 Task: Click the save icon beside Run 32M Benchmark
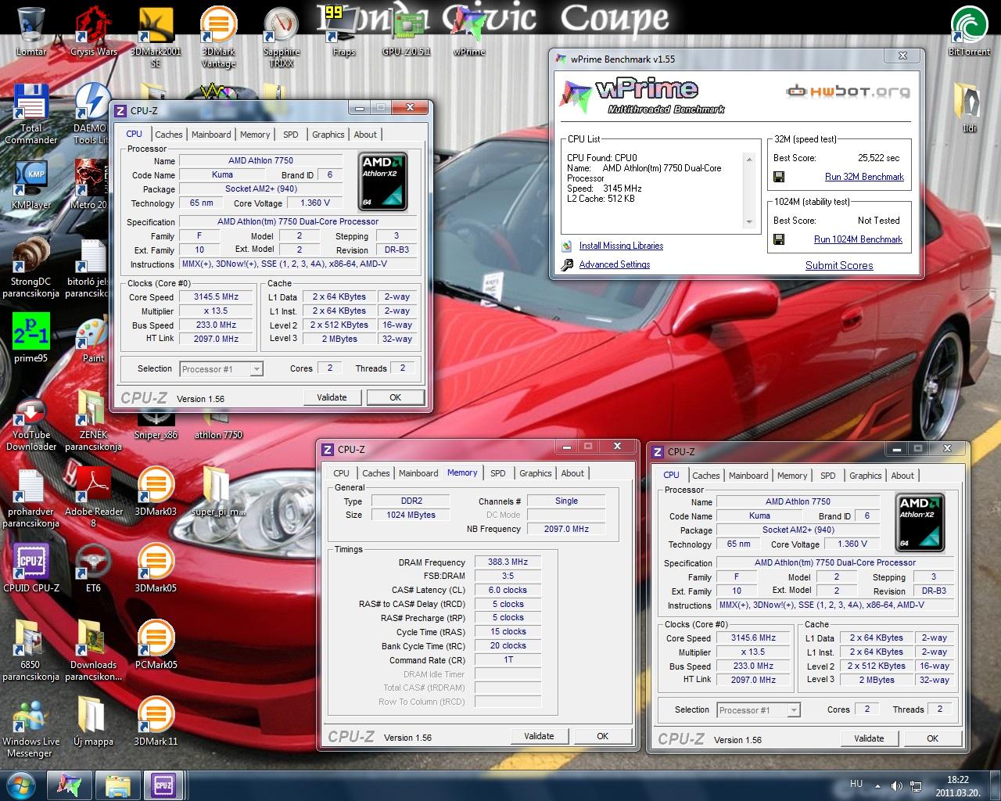click(x=779, y=177)
